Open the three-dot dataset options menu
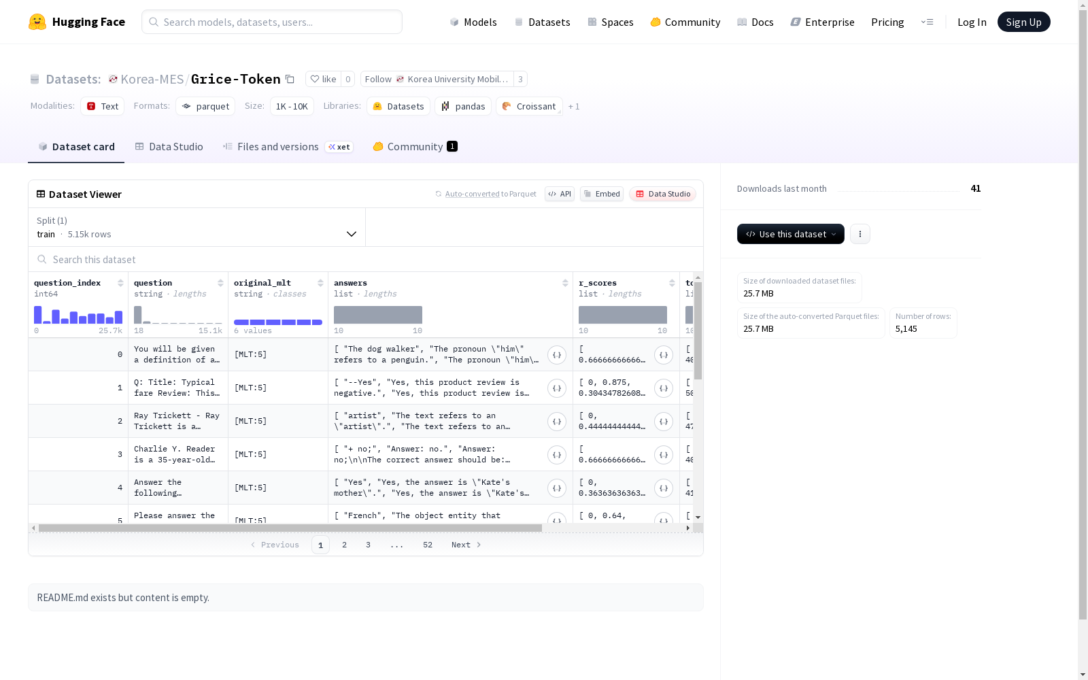Viewport: 1088px width, 680px height. click(860, 234)
